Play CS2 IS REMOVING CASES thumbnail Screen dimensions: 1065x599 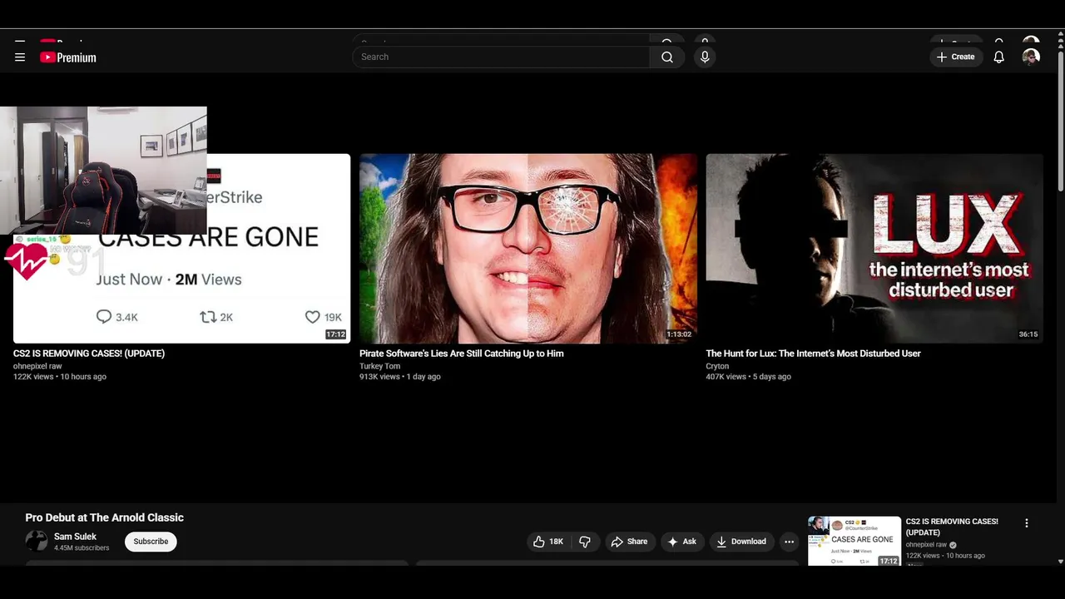tap(181, 248)
